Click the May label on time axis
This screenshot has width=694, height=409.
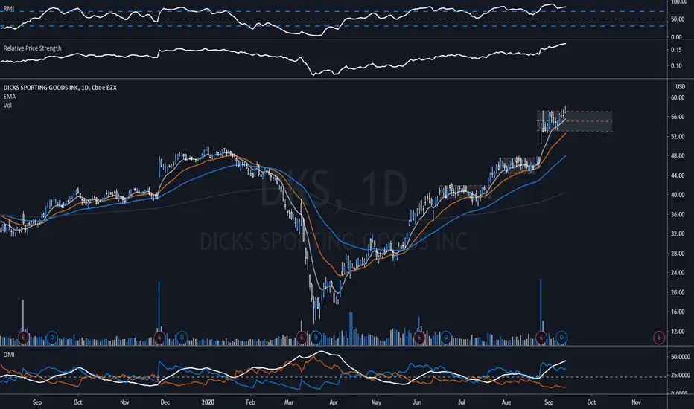(376, 402)
